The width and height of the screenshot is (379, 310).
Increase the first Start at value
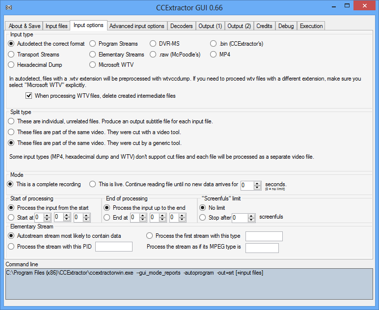pyautogui.click(x=47, y=216)
